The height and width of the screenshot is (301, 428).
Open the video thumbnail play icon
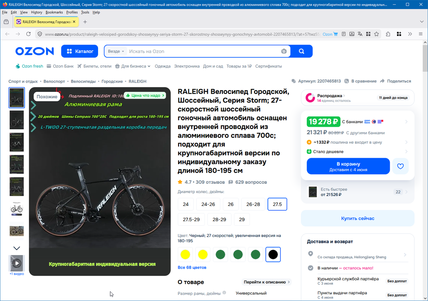[17, 264]
